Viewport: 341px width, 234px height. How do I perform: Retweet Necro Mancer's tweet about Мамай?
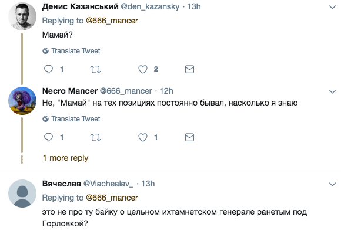coord(95,137)
